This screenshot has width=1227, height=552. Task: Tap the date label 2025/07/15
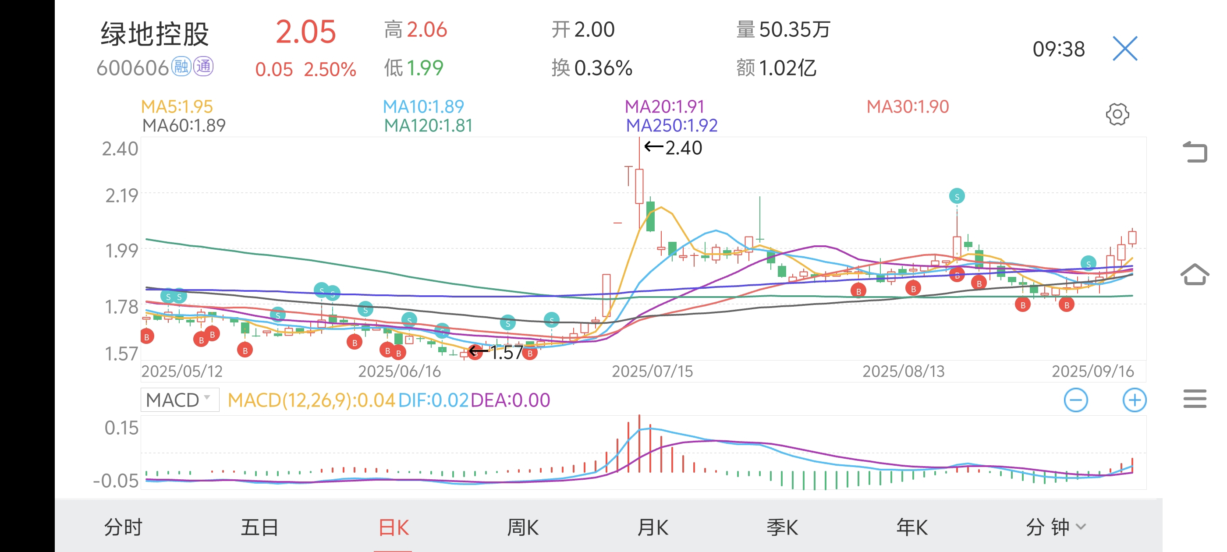click(x=652, y=371)
